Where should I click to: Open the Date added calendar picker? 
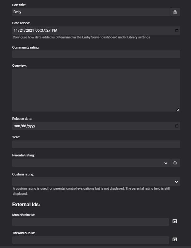point(177,30)
